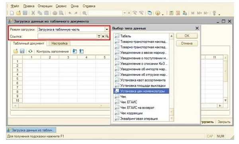This screenshot has height=144, width=239.
Task: Select Установка площади выкладки item
Action: [141, 85]
